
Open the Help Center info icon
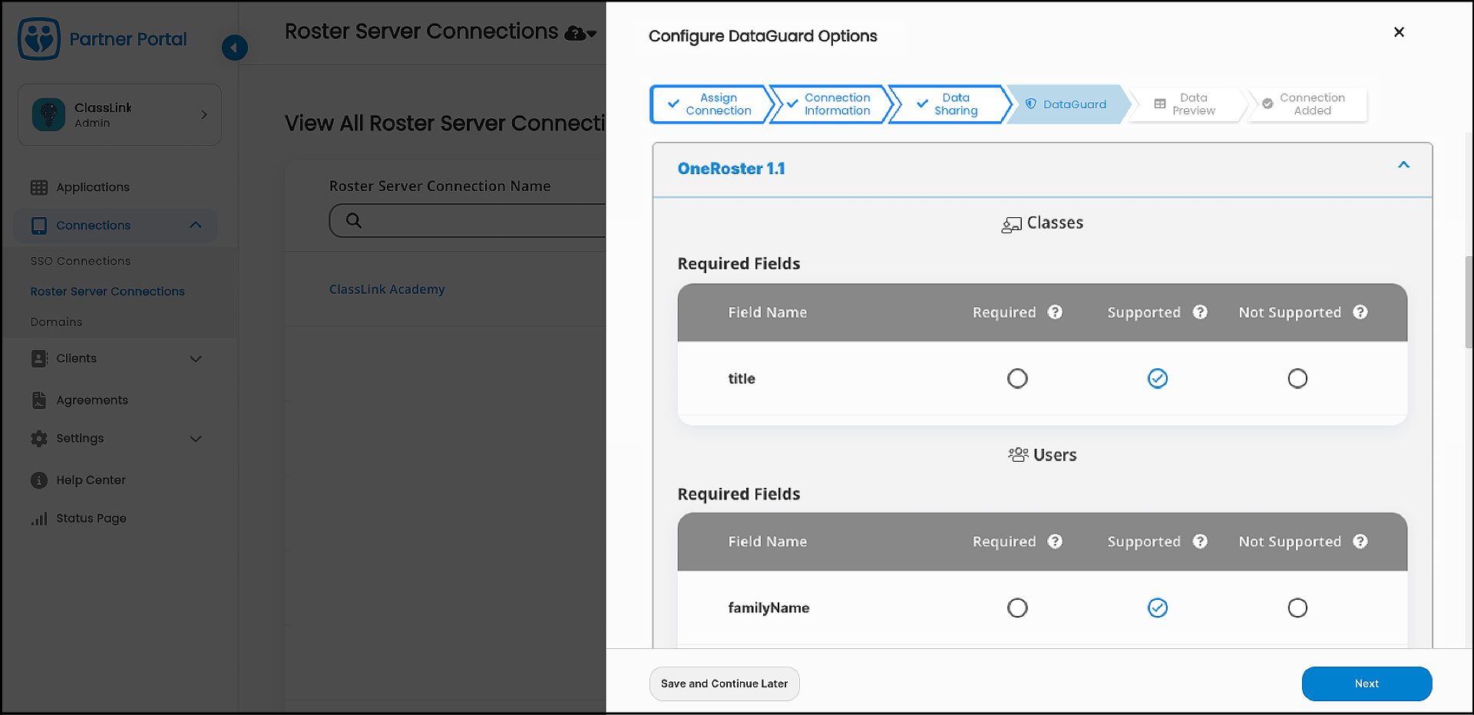tap(39, 479)
